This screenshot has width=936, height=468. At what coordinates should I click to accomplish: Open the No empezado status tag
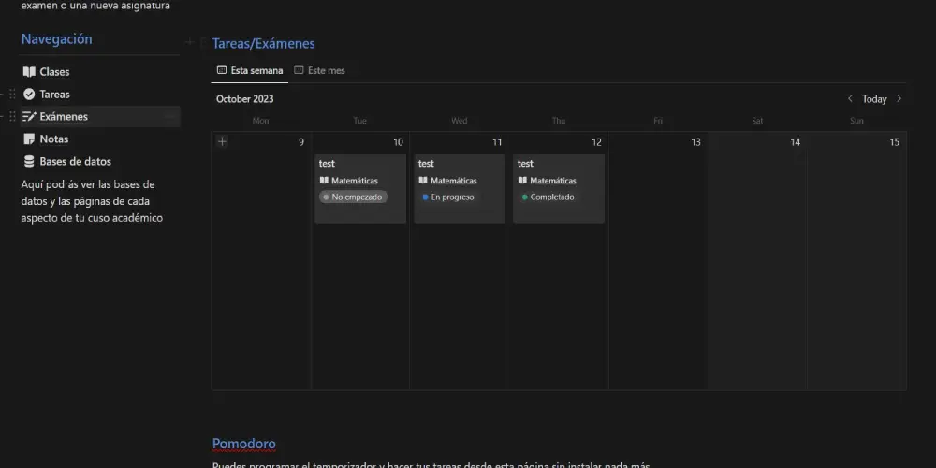tap(354, 197)
